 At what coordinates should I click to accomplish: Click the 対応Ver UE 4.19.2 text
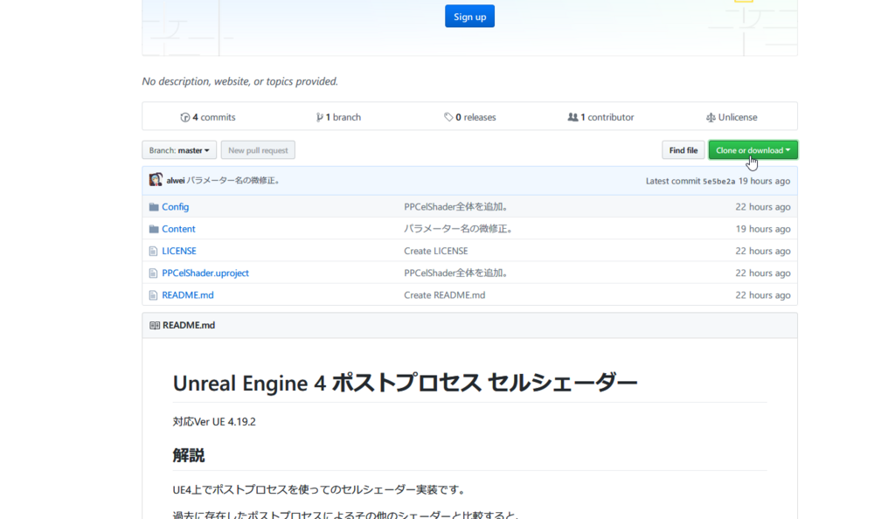214,421
